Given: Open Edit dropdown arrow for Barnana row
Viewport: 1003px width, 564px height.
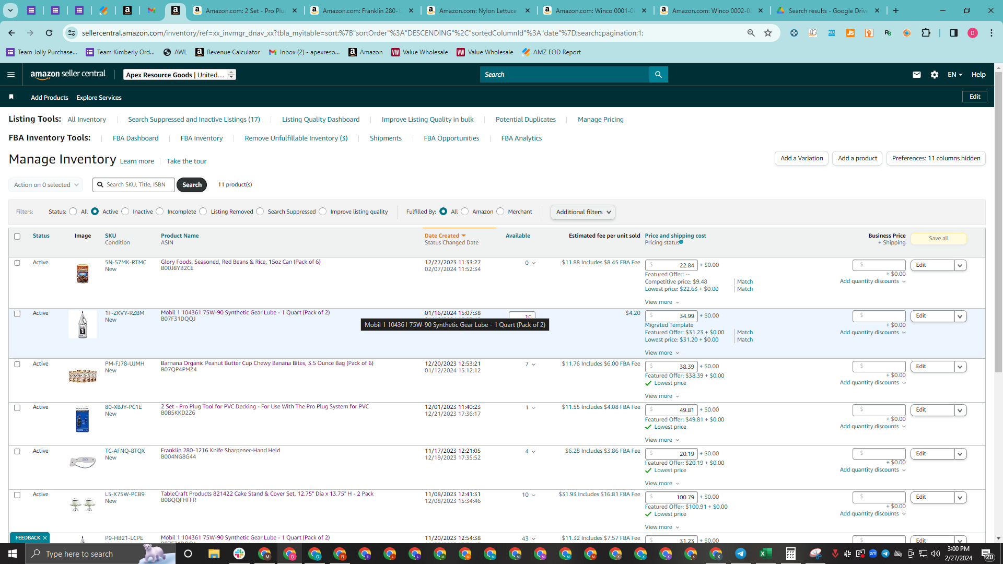Looking at the screenshot, I should pos(960,367).
